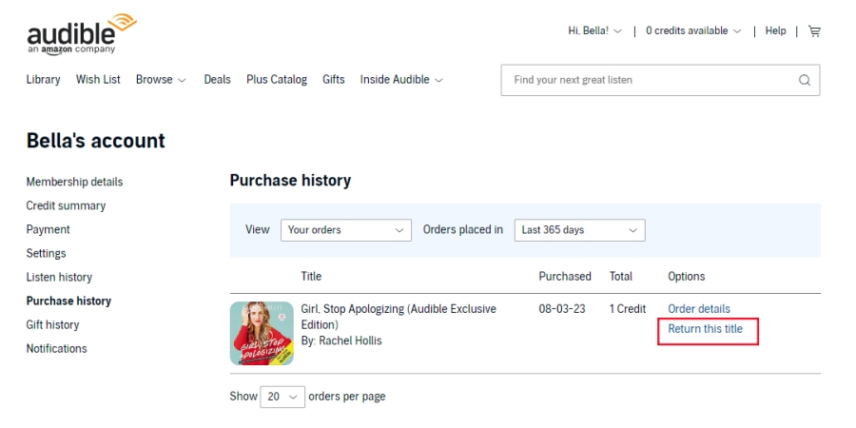Viewport: 856px width, 428px height.
Task: Expand the credits available dropdown
Action: click(693, 31)
